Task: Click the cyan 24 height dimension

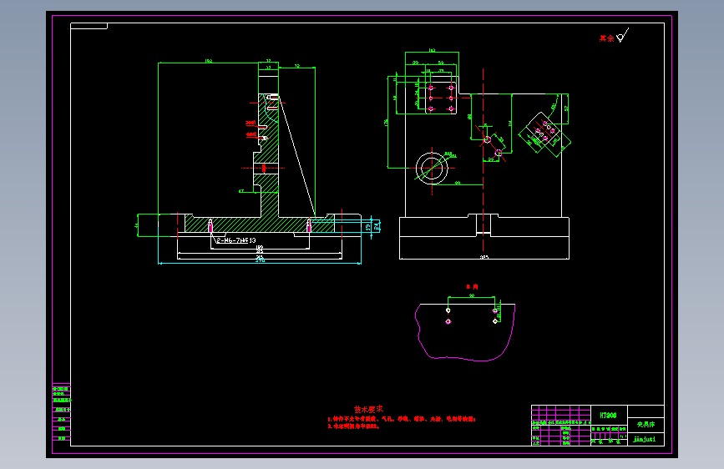Action: click(377, 226)
